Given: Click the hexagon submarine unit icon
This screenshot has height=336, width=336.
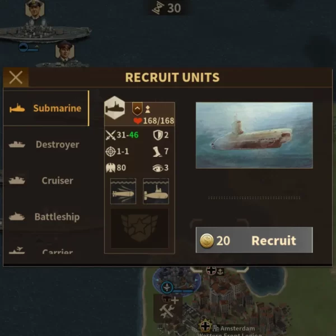Looking at the screenshot, I should point(115,108).
